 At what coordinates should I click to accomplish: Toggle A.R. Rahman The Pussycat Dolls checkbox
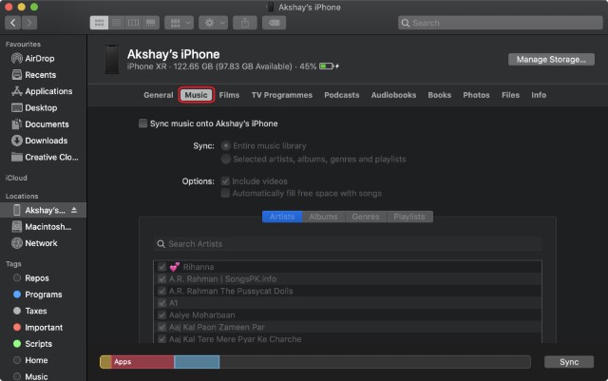coord(162,291)
